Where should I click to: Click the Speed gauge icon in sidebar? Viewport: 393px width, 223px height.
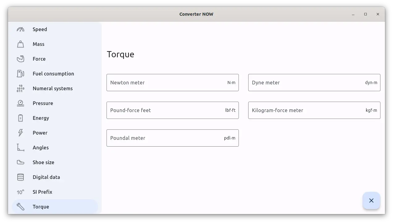click(x=20, y=29)
